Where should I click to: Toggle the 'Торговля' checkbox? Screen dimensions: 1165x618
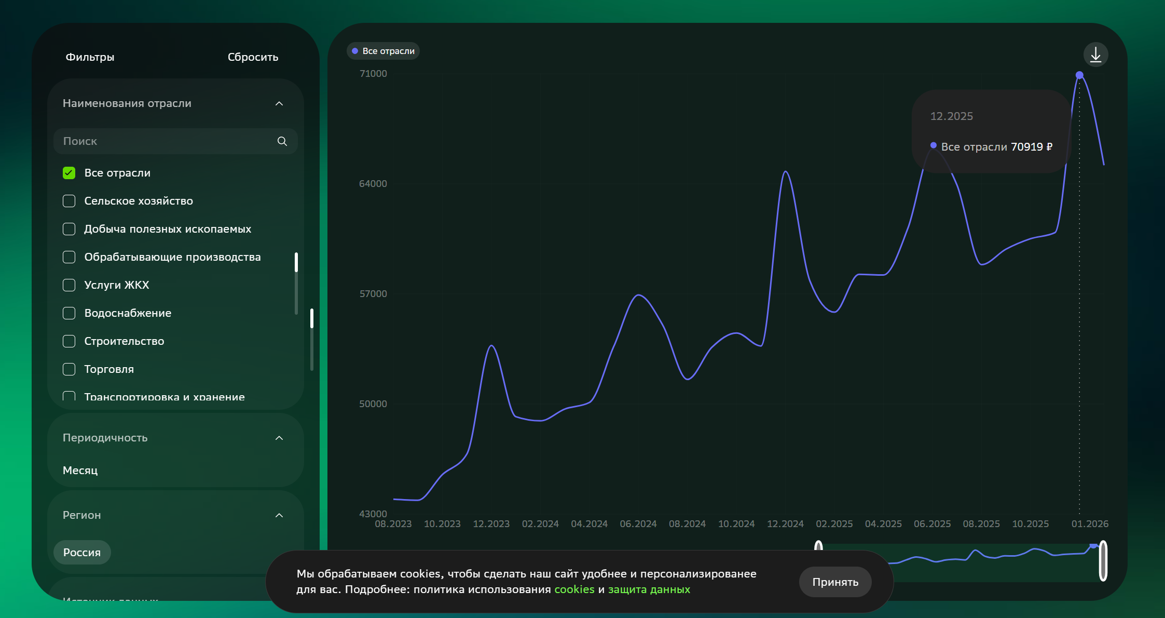[x=69, y=369]
